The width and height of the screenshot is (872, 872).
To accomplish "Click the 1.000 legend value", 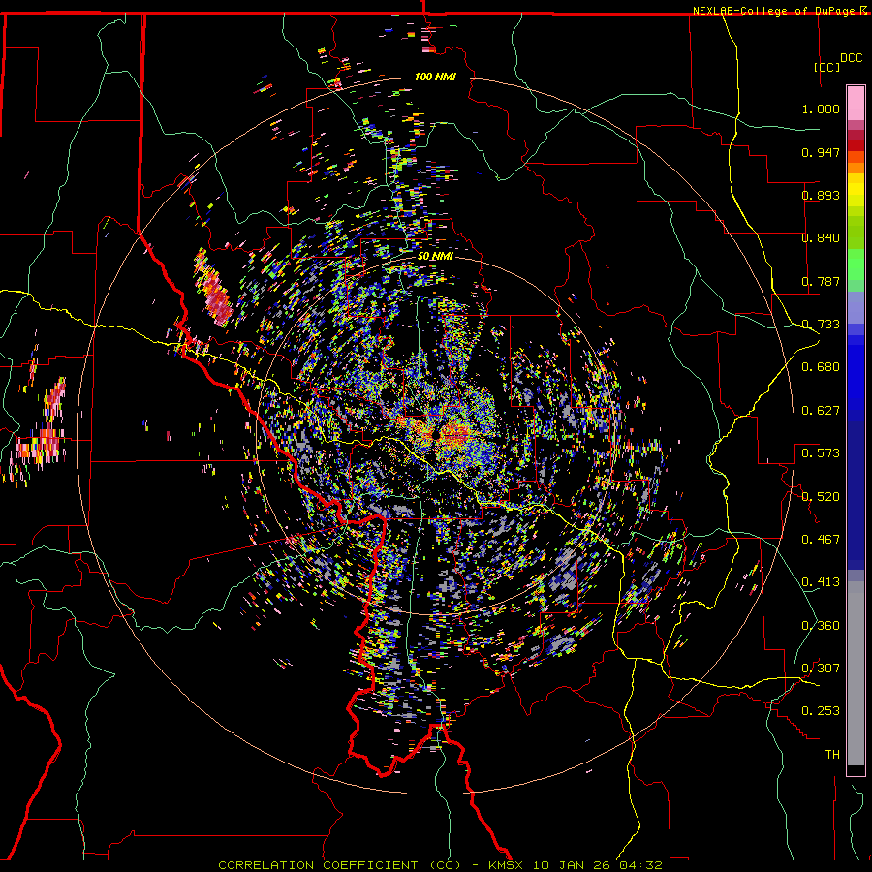I will coord(821,109).
